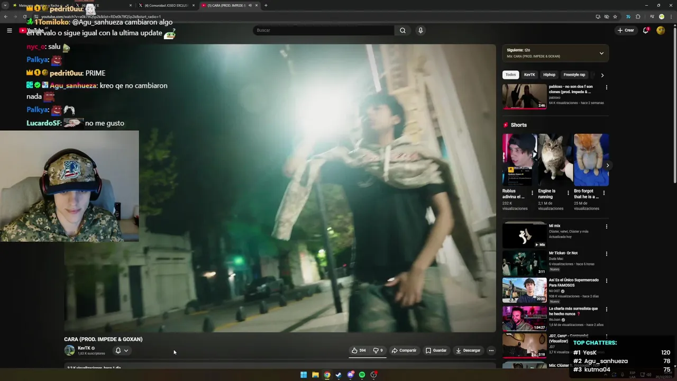This screenshot has width=677, height=381.
Task: Click the KevTK channel avatar
Action: [x=69, y=350]
